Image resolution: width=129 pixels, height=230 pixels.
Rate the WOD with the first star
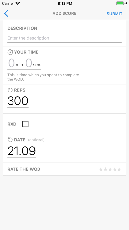(x=101, y=169)
